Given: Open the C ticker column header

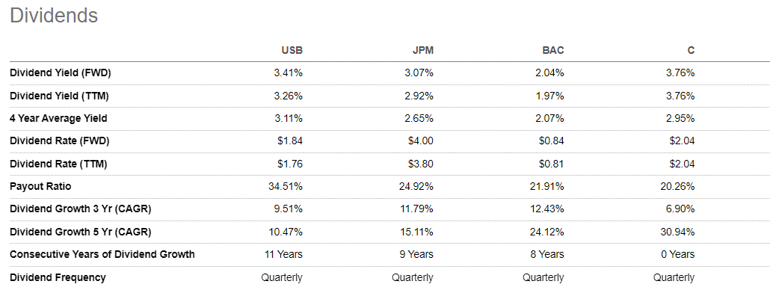Looking at the screenshot, I should (x=691, y=50).
